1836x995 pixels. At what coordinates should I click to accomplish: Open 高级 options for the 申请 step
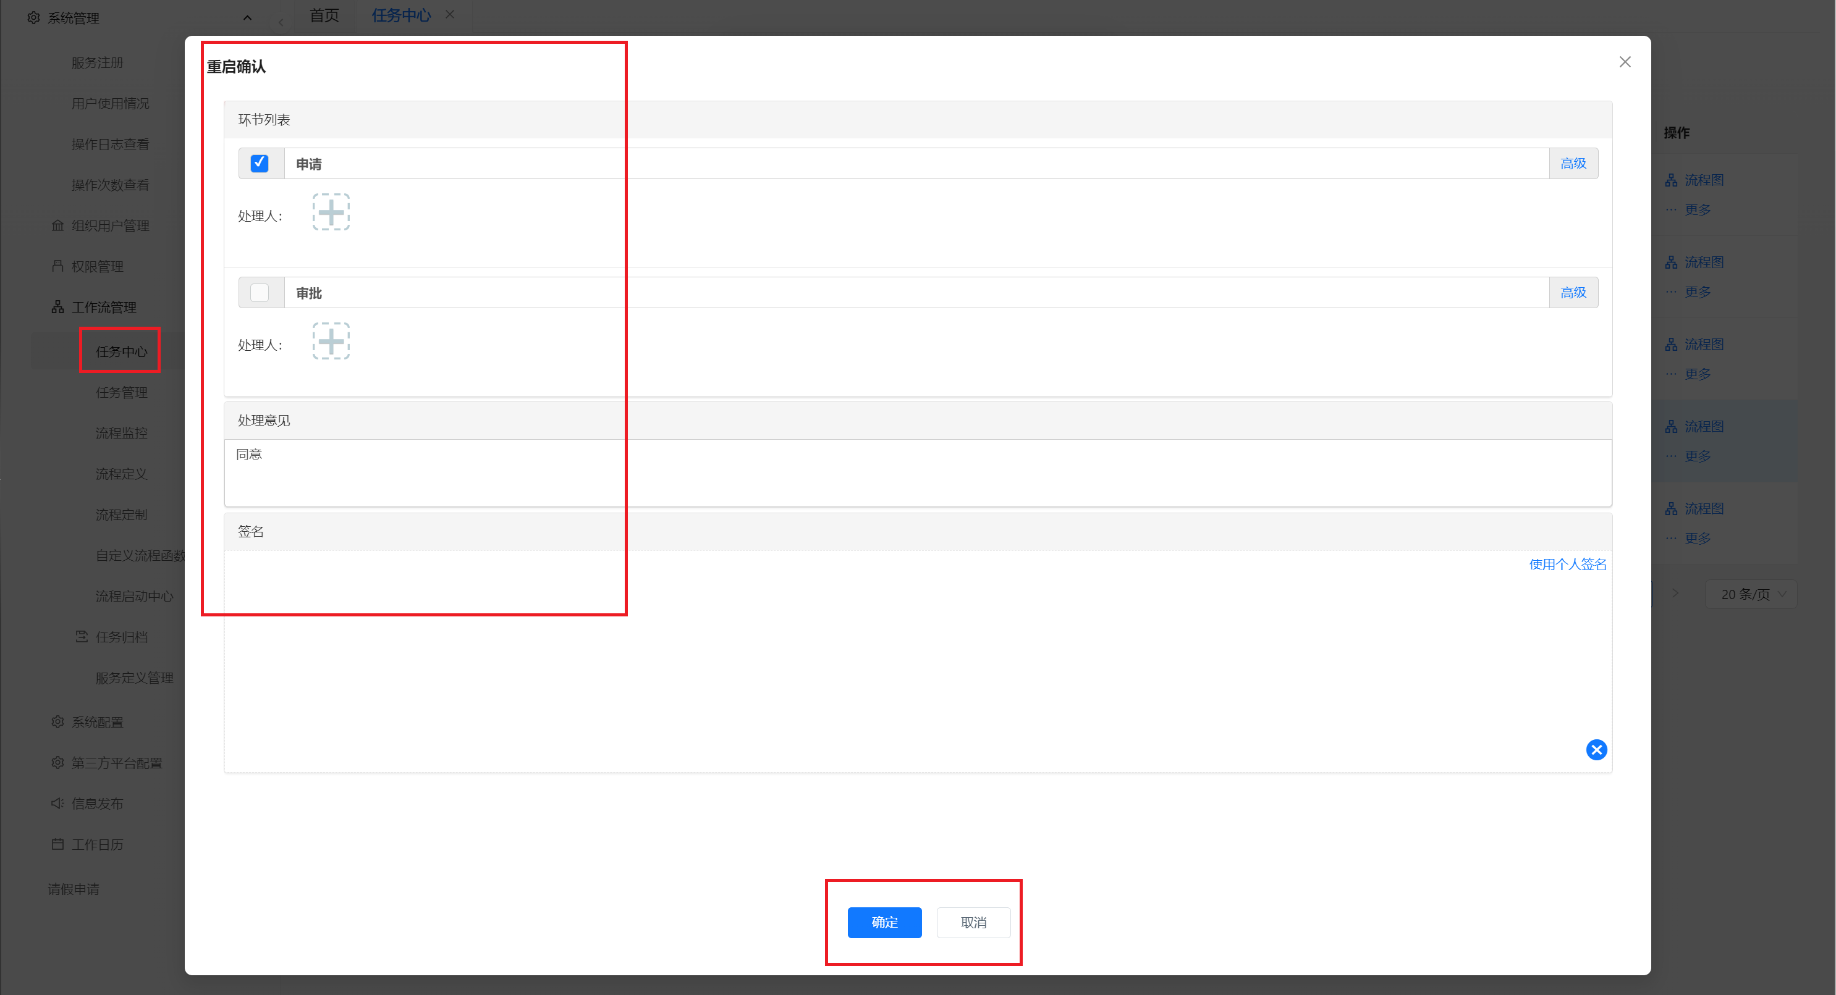tap(1573, 164)
